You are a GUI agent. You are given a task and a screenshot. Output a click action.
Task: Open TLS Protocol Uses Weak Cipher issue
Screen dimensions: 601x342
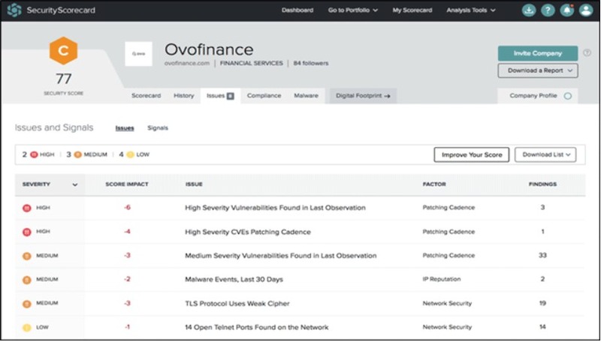pos(237,304)
